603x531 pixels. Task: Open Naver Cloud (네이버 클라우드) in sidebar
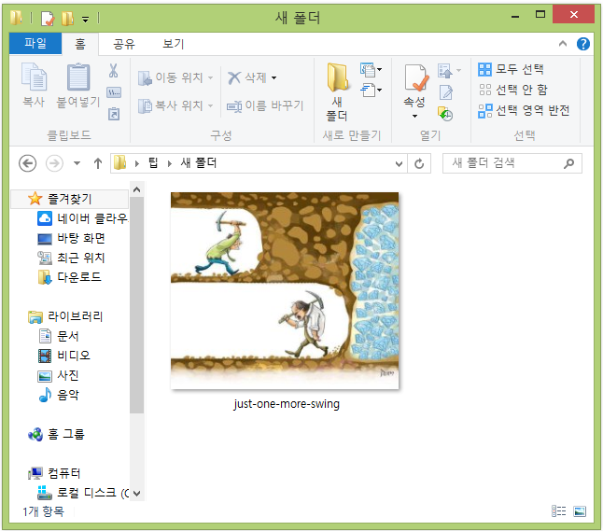click(x=82, y=218)
